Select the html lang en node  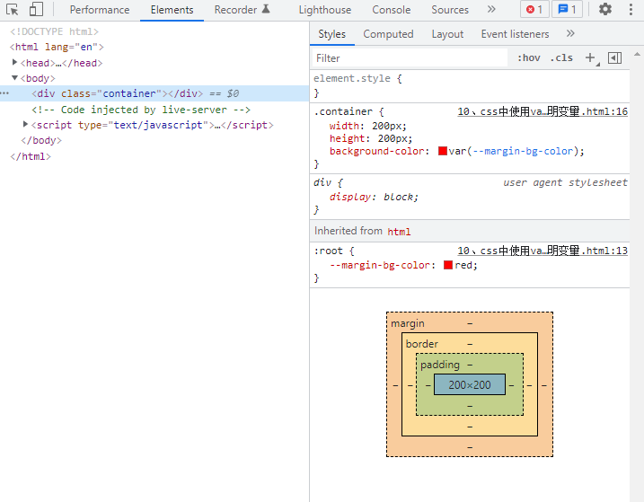click(57, 47)
